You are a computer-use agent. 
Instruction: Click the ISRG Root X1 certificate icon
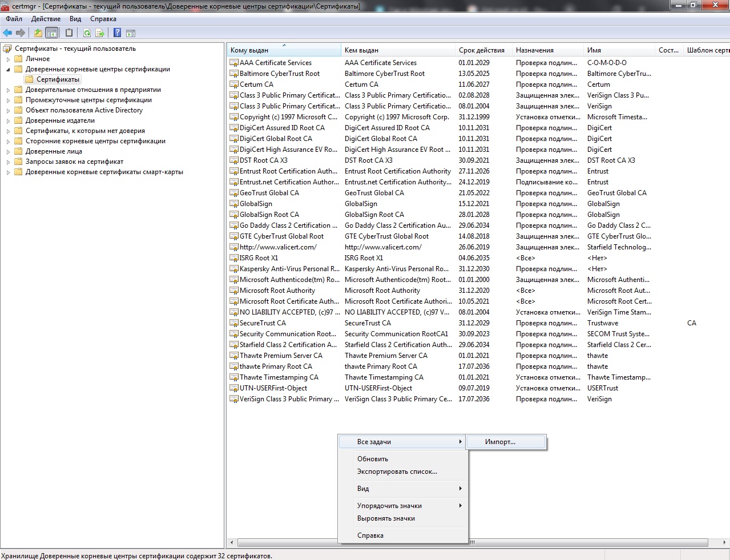tap(234, 258)
